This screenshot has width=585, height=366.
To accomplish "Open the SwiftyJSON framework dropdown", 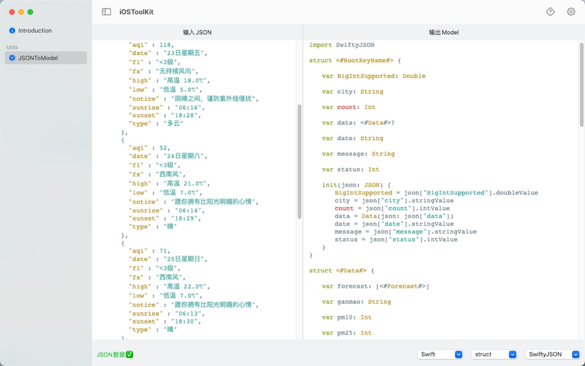I will tap(552, 354).
